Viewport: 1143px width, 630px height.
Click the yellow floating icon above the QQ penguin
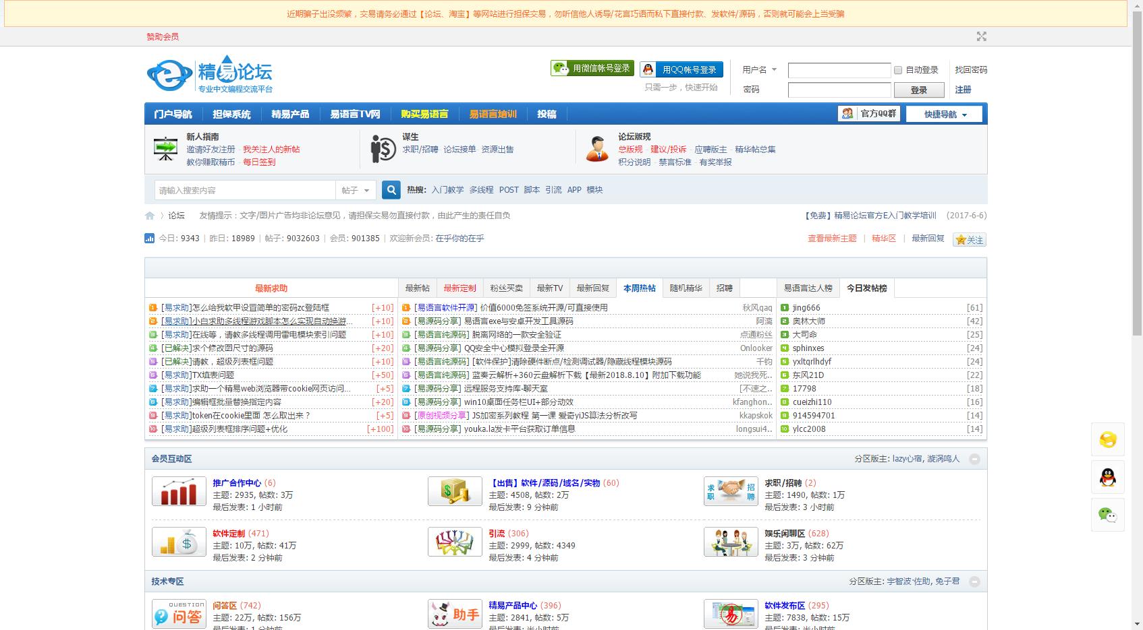1107,440
